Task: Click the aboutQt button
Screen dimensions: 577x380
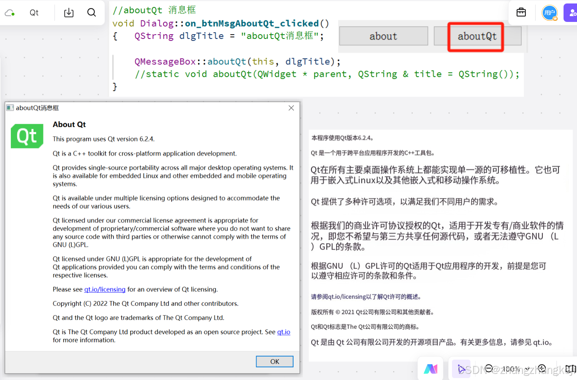Action: pyautogui.click(x=477, y=36)
